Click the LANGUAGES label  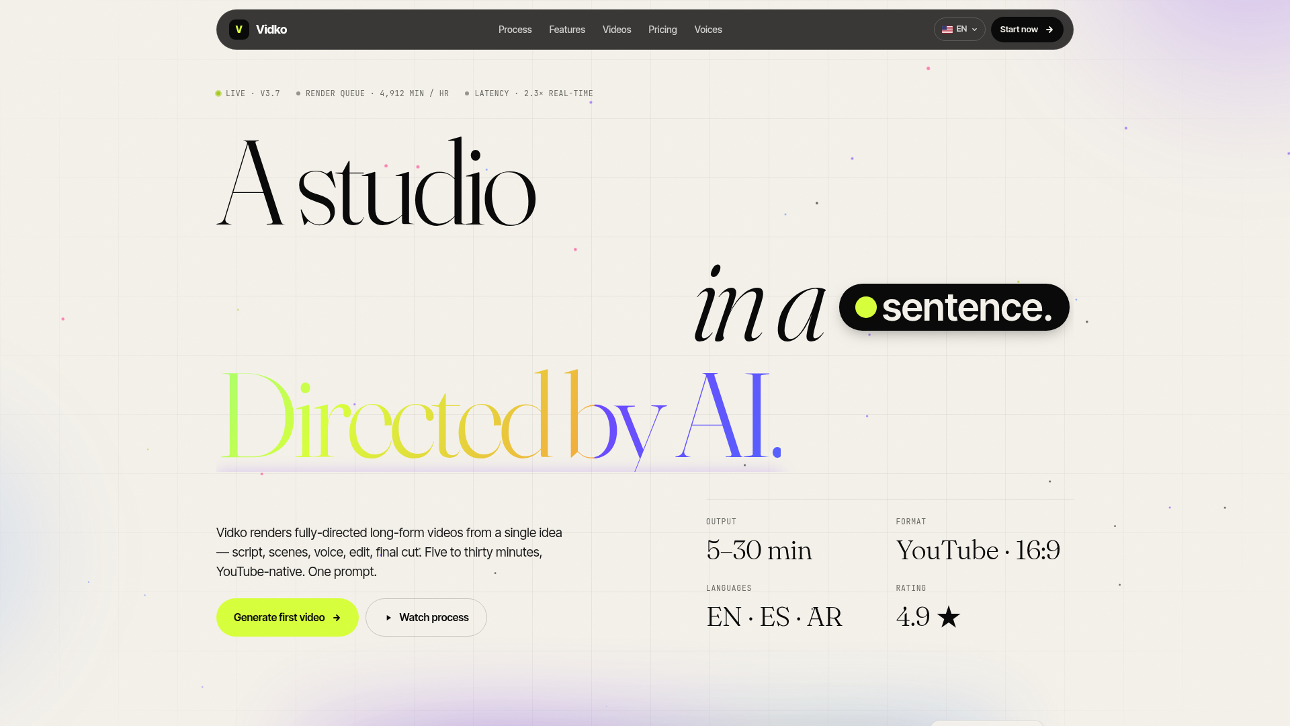click(x=729, y=588)
